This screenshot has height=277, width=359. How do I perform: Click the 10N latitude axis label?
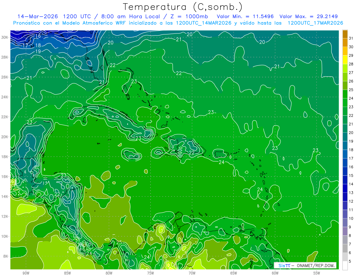click(x=5, y=236)
